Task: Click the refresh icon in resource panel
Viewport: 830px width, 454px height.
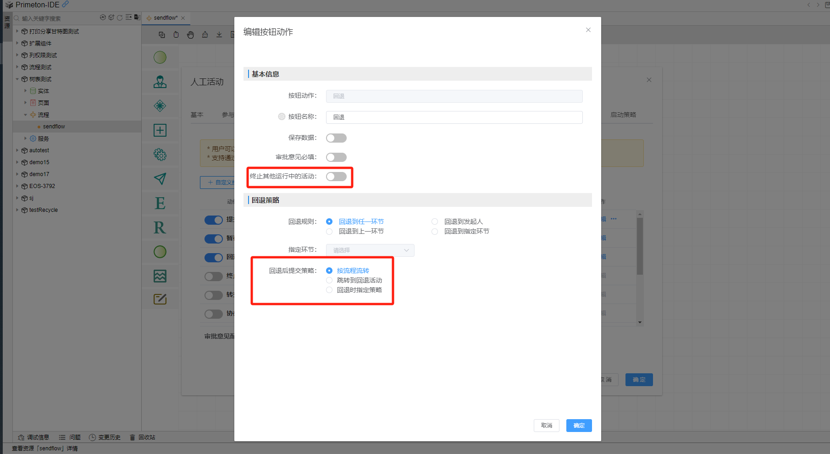Action: click(x=120, y=18)
